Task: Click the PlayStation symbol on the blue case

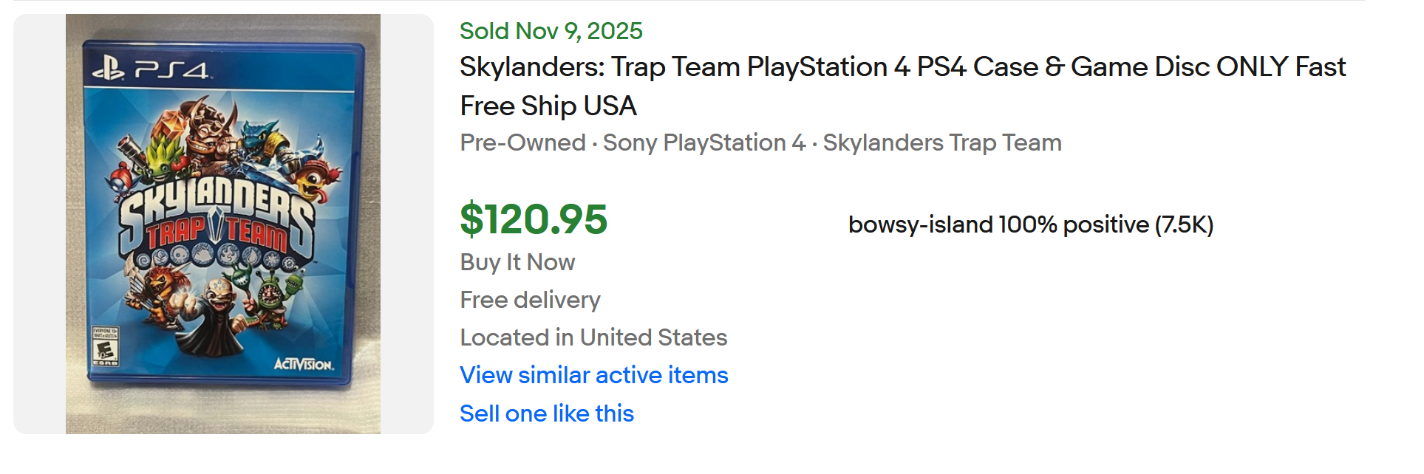Action: point(108,69)
